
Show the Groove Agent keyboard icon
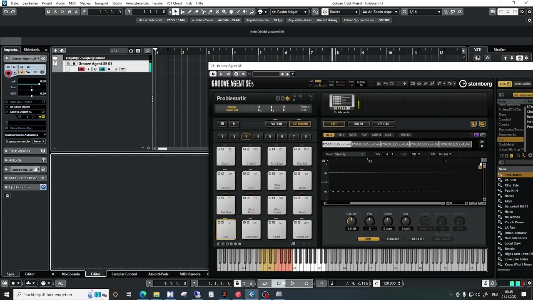point(473,124)
